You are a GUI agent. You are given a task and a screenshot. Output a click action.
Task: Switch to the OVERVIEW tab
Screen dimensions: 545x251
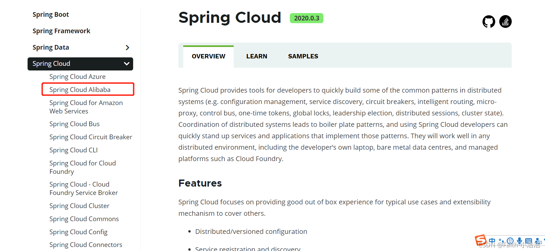208,56
